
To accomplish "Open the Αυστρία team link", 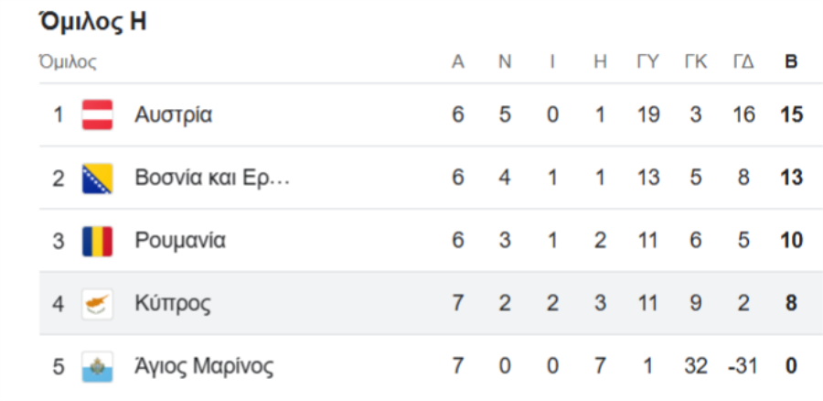I will point(173,115).
